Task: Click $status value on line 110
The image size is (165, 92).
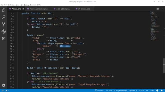Action: [54, 60]
